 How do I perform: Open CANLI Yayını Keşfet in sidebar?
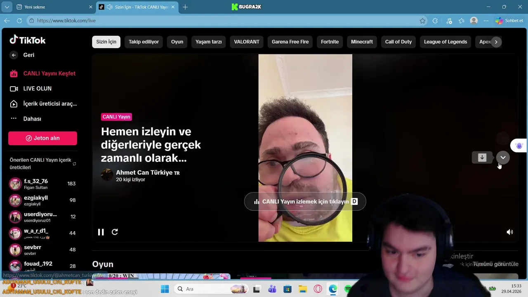[x=43, y=73]
